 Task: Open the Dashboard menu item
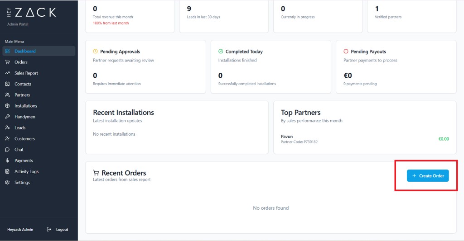coord(39,51)
